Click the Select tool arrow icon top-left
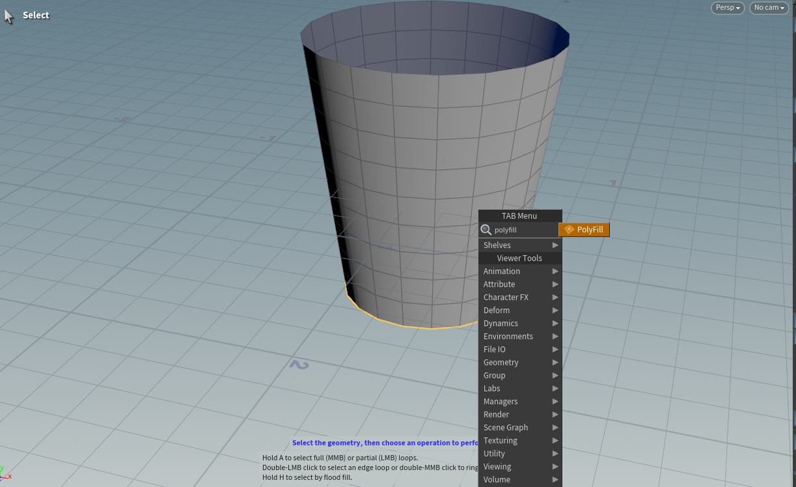796x487 pixels. pos(8,14)
